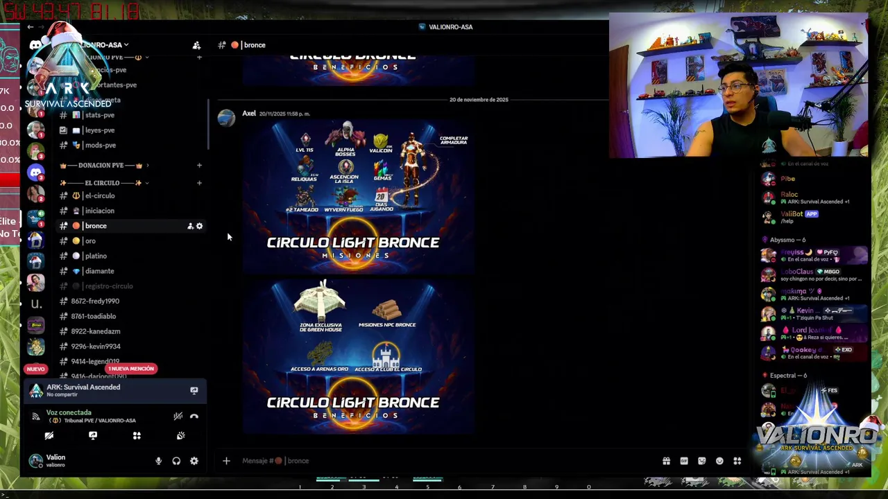Screen dimensions: 888x499
Task: Toggle the noise suppression icon
Action: click(178, 417)
